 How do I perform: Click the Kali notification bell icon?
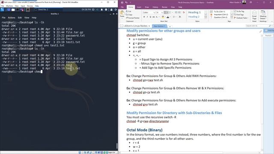pyautogui.click(x=101, y=9)
